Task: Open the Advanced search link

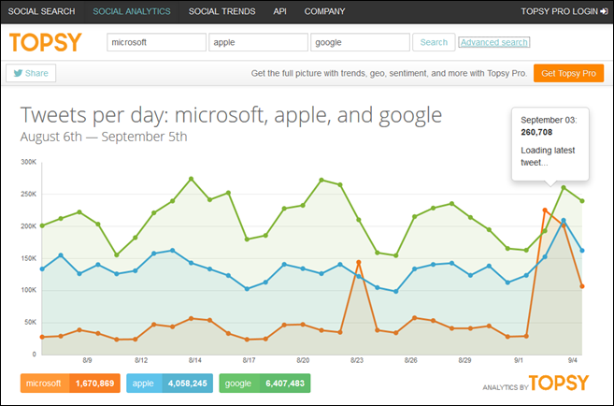Action: [x=493, y=42]
